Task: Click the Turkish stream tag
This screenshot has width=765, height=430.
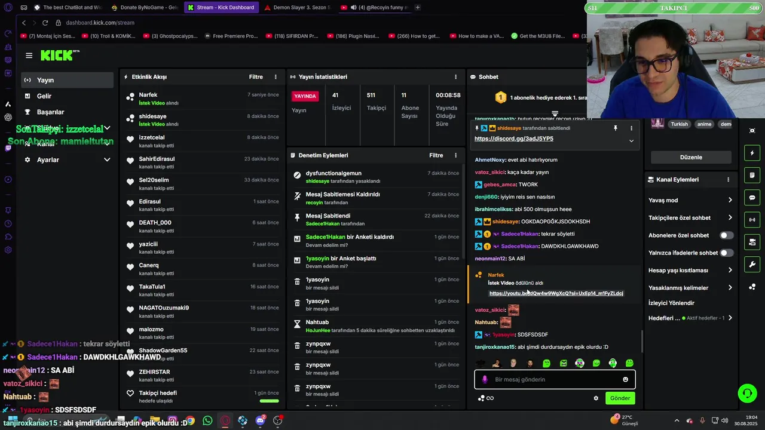Action: [x=679, y=124]
